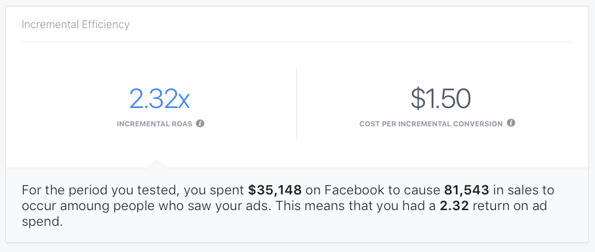
Task: Click the $35,148 spend amount
Action: (x=275, y=190)
